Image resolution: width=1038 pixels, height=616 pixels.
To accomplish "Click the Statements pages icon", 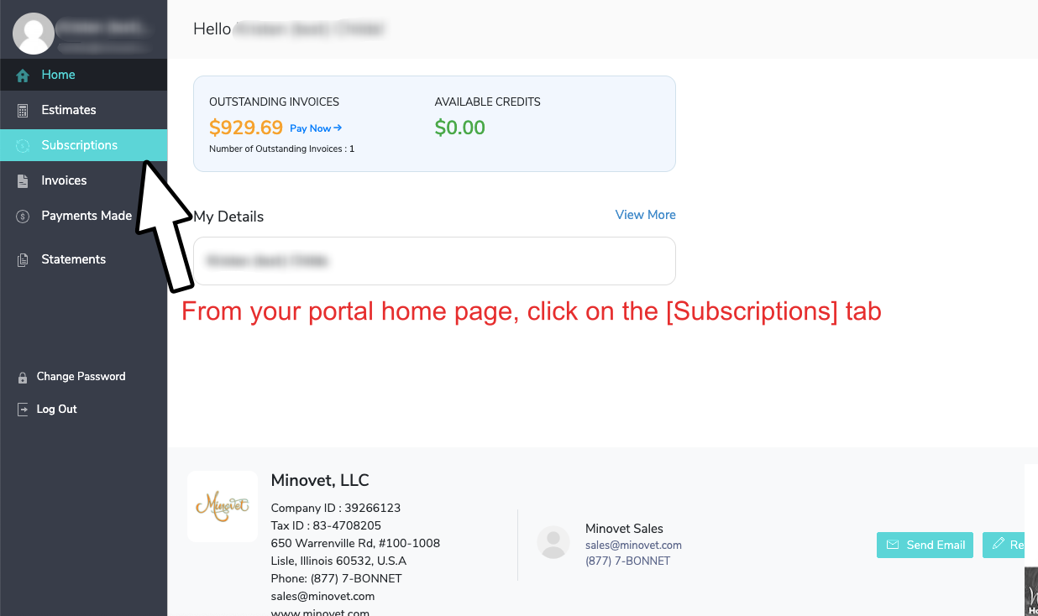I will 23,260.
